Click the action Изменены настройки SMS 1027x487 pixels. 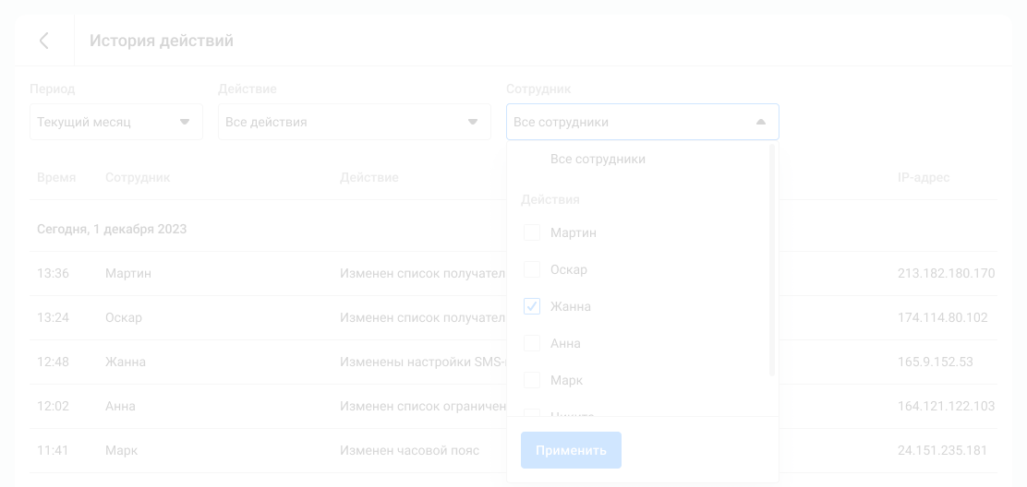[423, 362]
